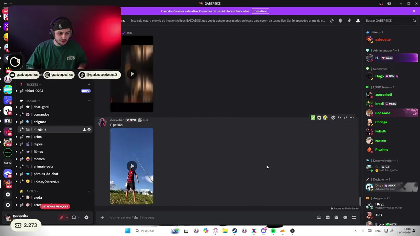React with the green checkmark emoji
The image size is (420, 236).
[x=313, y=118]
